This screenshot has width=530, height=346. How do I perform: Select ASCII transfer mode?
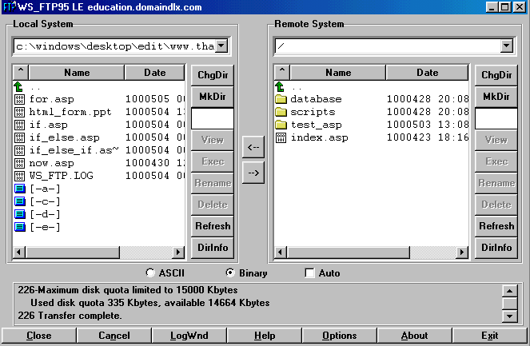click(x=150, y=272)
